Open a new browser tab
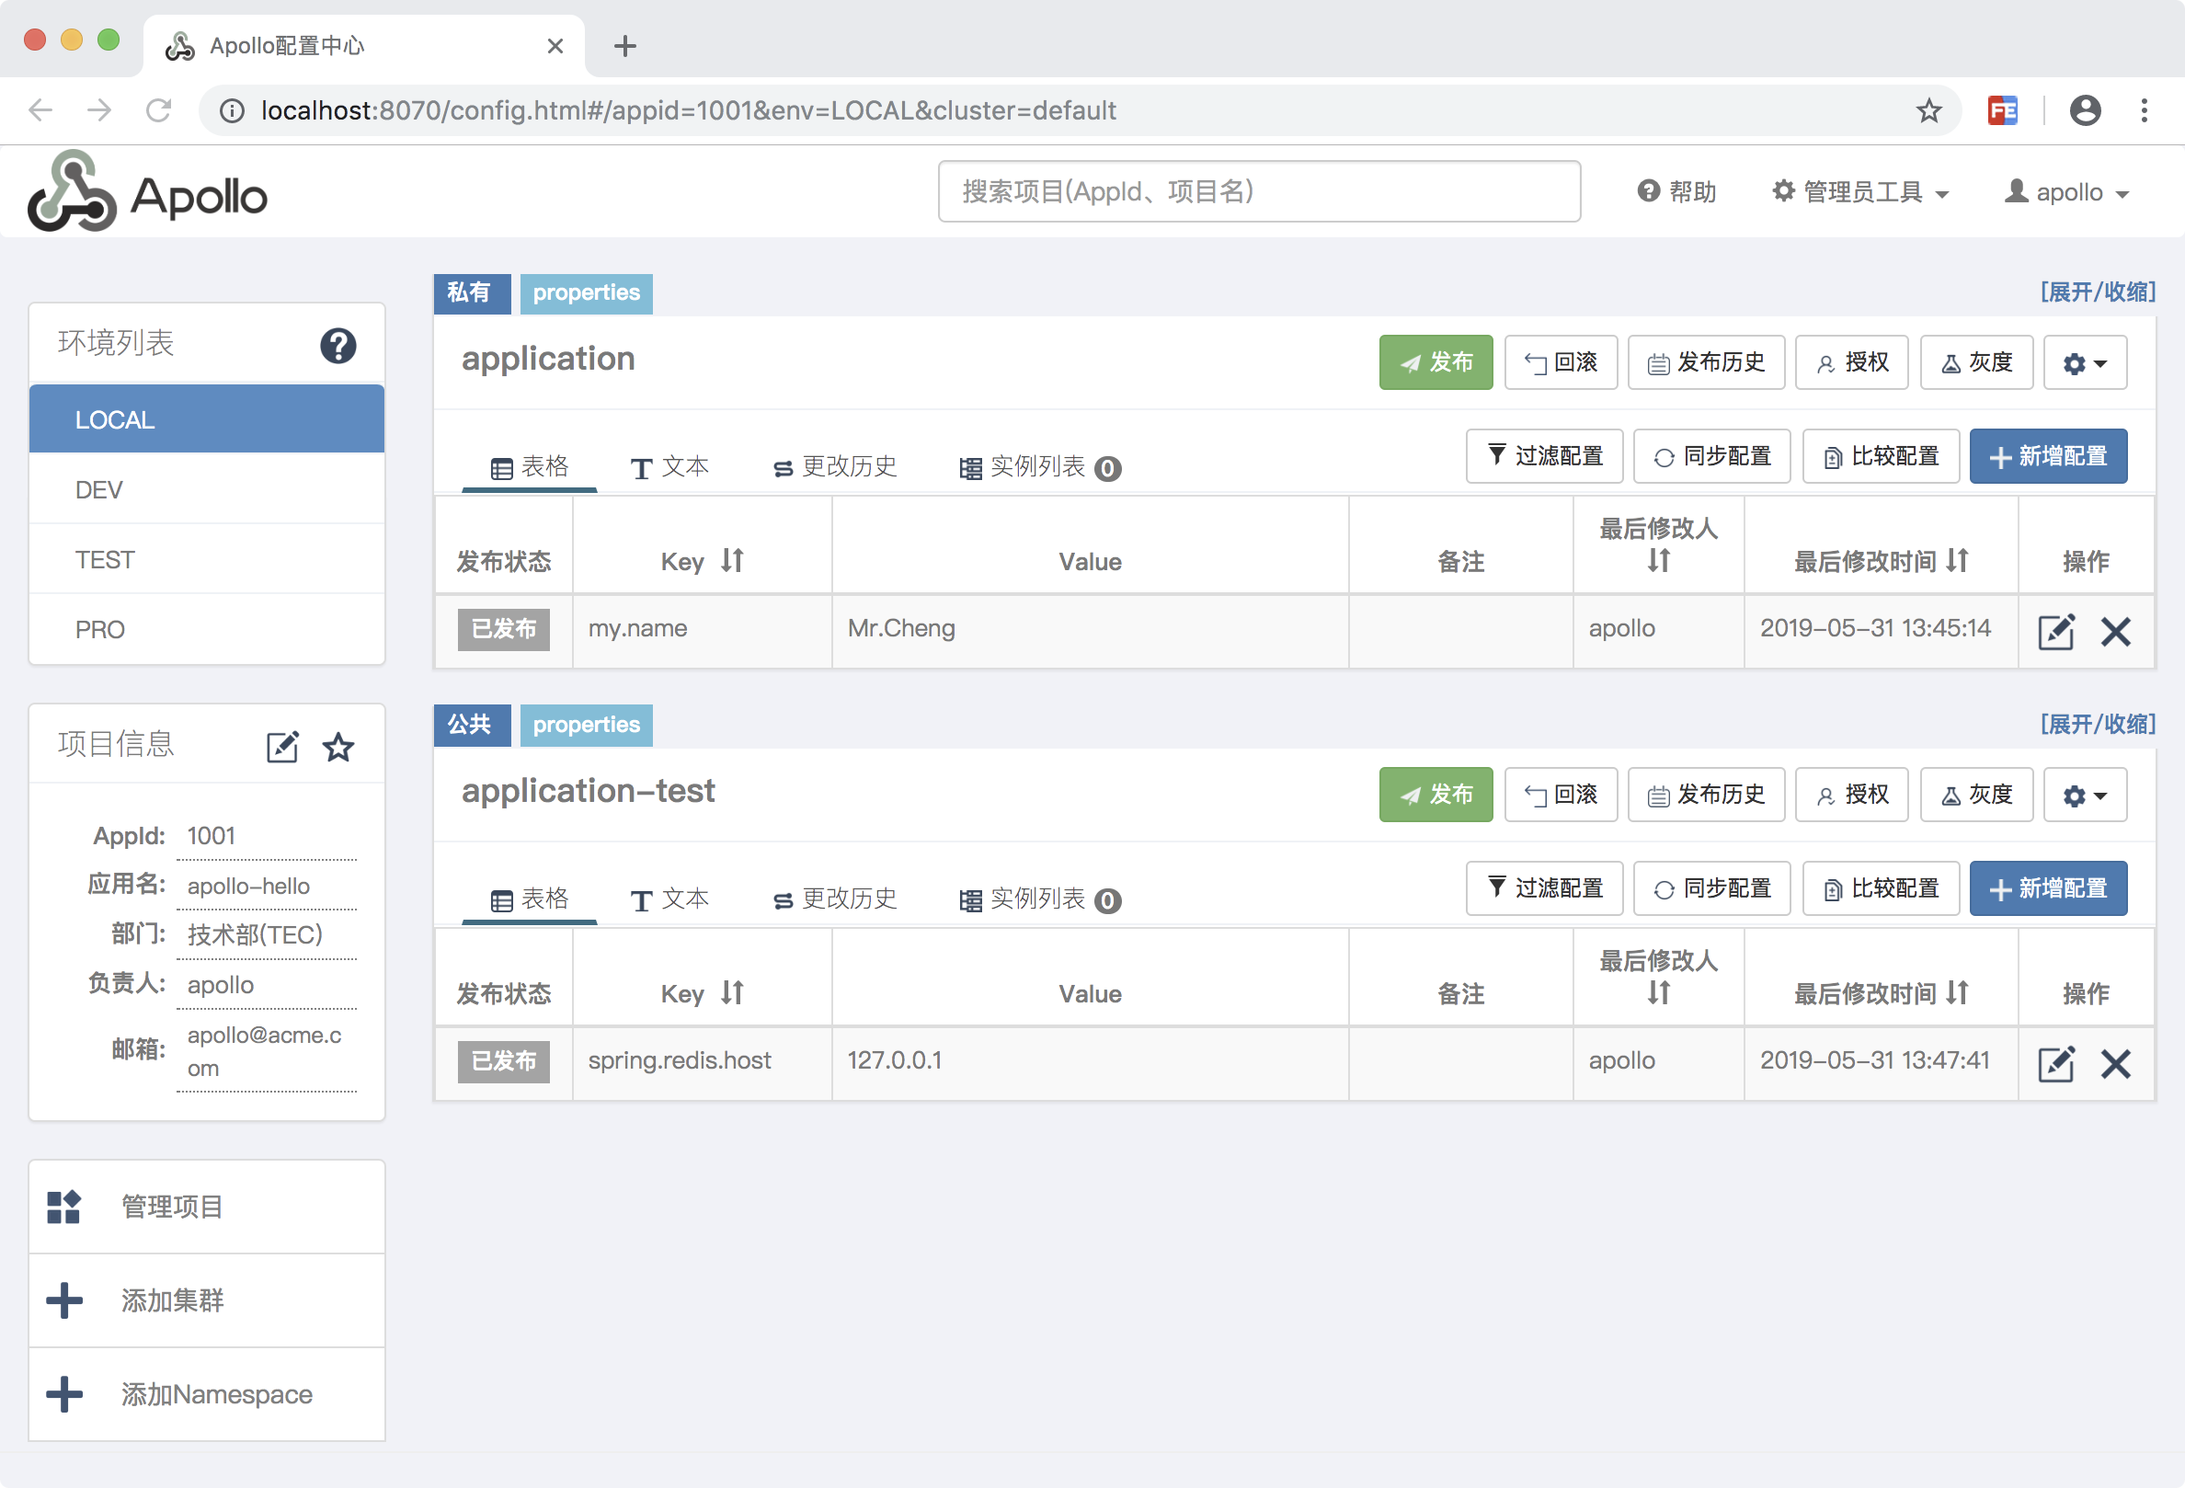2185x1488 pixels. pos(624,45)
